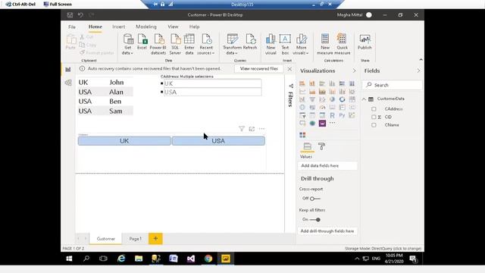The image size is (485, 273).
Task: Select the Map visual
Action: [x=302, y=108]
